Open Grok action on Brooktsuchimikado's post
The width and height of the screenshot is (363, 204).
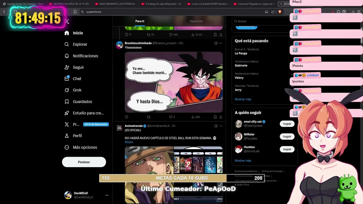click(x=216, y=43)
